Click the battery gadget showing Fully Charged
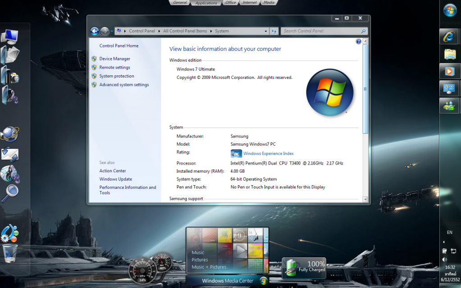Image resolution: width=461 pixels, height=288 pixels. 304,267
